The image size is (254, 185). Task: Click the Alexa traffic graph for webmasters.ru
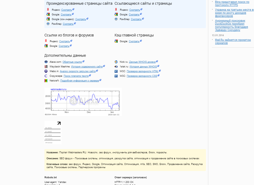click(x=83, y=102)
